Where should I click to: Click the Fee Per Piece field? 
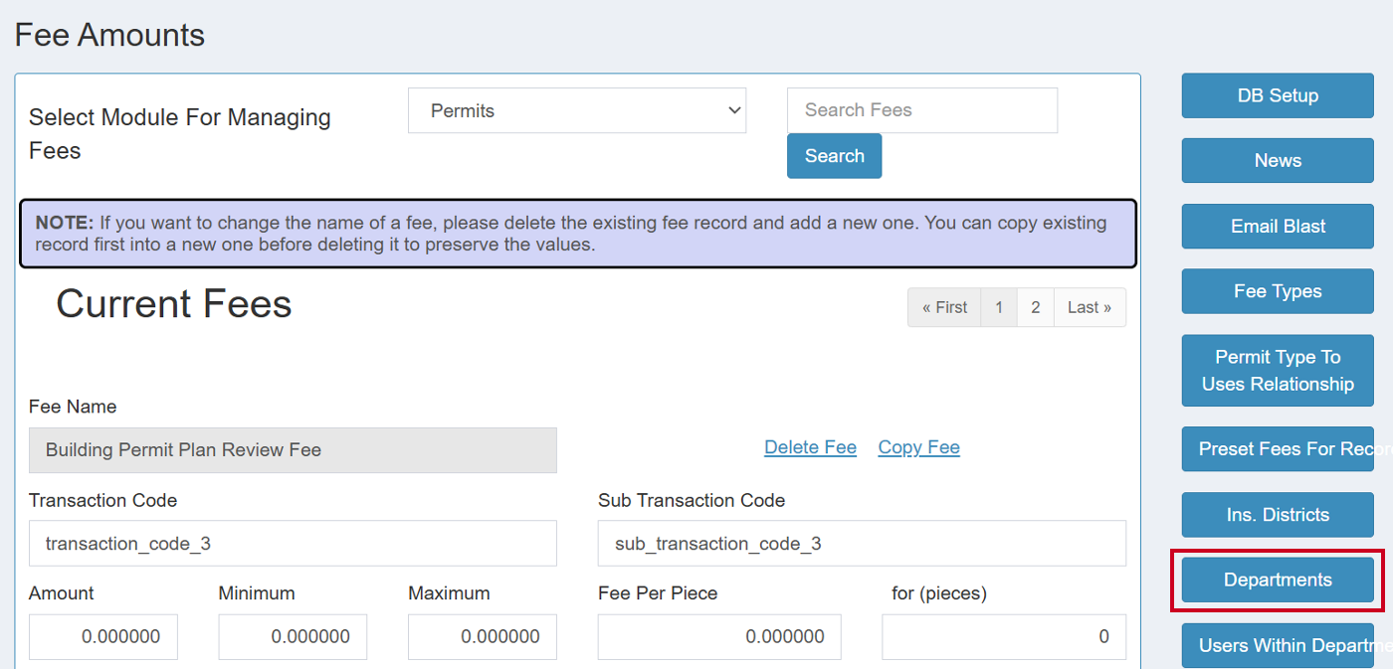tap(719, 637)
